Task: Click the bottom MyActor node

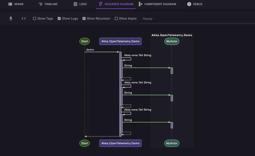Action: [172, 143]
